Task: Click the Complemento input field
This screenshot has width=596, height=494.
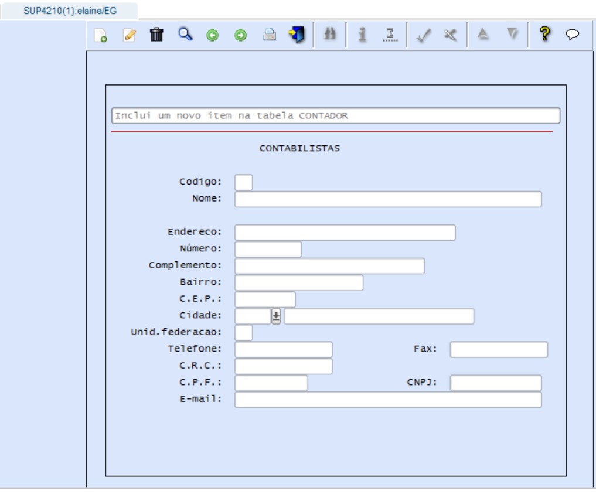Action: tap(329, 266)
